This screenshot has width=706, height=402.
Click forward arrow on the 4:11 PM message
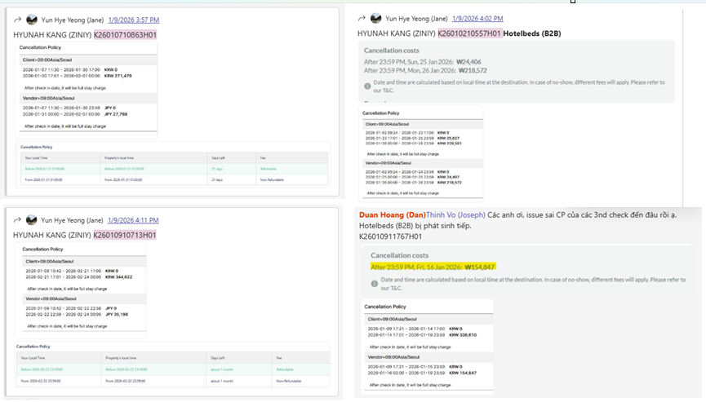click(x=17, y=220)
